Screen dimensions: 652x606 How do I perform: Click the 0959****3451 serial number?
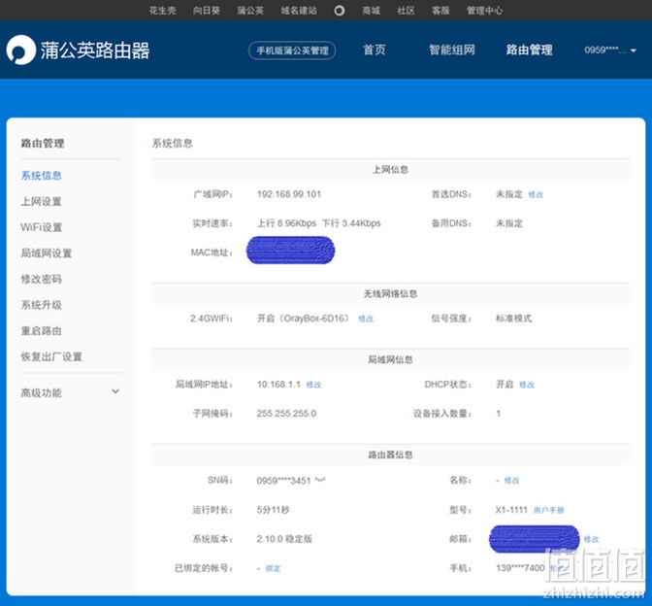coord(283,481)
